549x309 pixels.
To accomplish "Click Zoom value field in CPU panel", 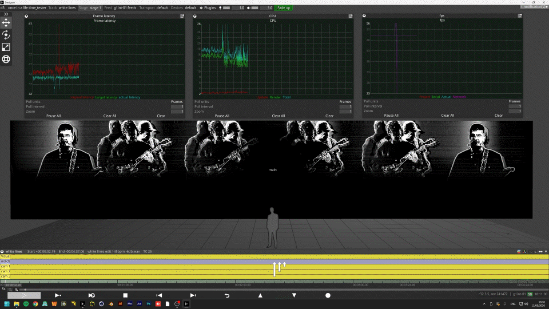I will coord(345,112).
